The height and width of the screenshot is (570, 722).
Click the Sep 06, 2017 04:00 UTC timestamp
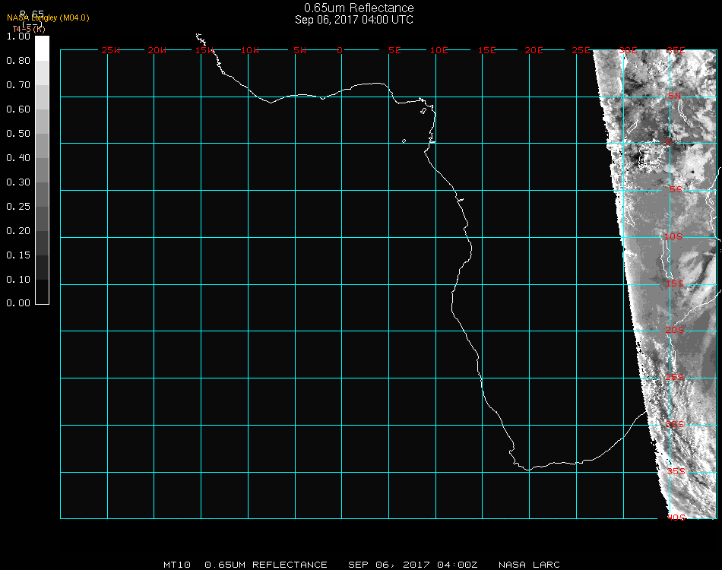tap(354, 20)
